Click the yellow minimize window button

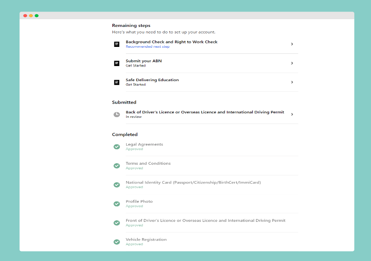[x=31, y=15]
